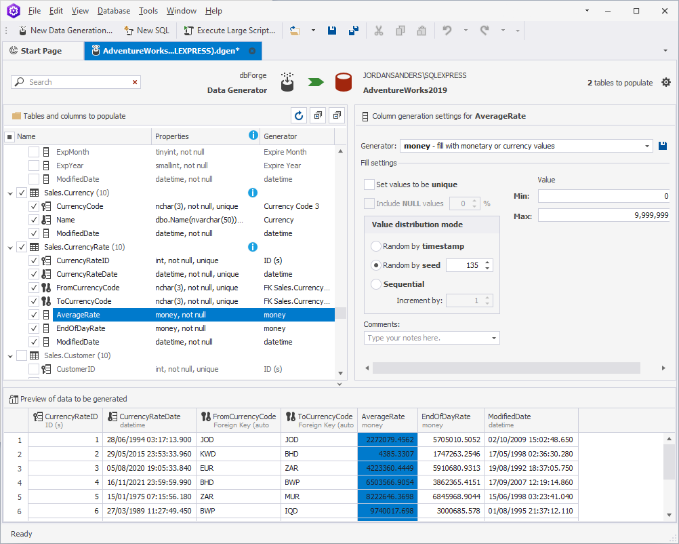Click the Save icon in toolbar
The height and width of the screenshot is (544, 679).
[332, 31]
